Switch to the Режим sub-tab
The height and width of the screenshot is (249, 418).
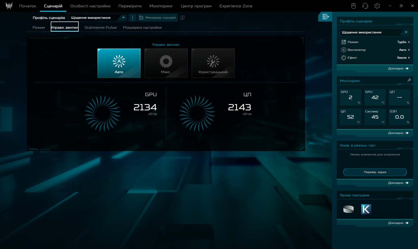pos(39,28)
